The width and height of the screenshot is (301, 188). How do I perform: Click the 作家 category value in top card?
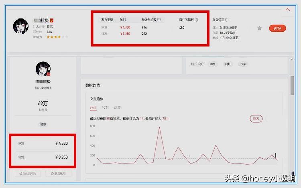click(x=49, y=26)
